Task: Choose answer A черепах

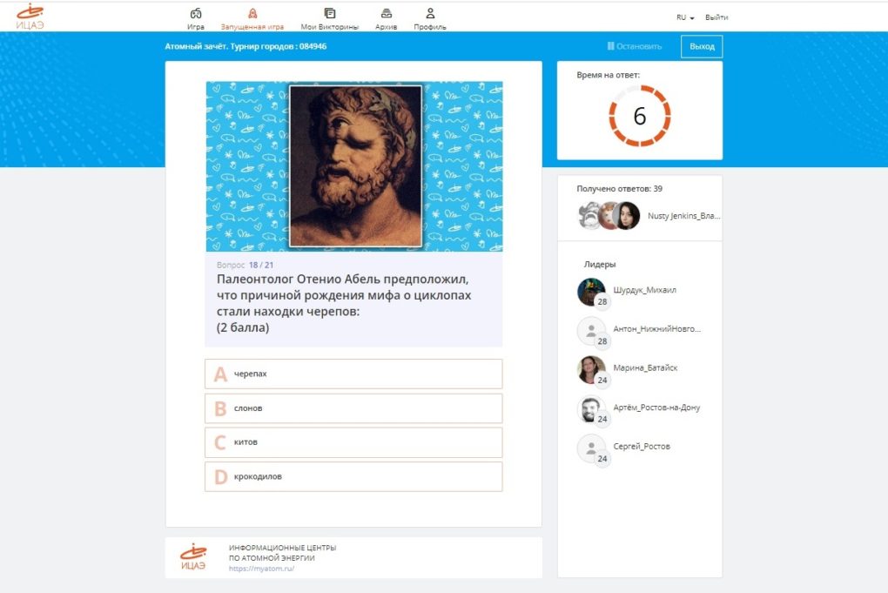Action: 353,374
